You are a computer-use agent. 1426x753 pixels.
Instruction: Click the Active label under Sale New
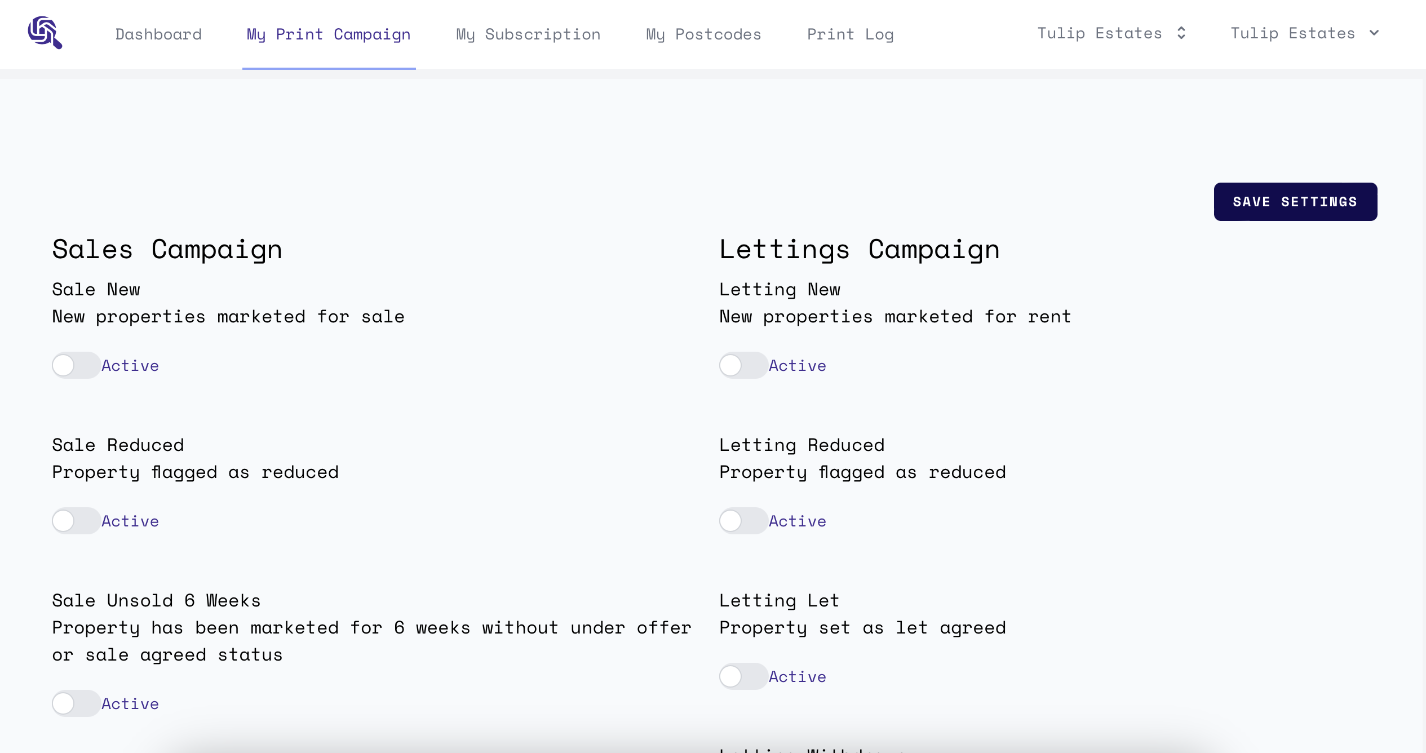(130, 366)
